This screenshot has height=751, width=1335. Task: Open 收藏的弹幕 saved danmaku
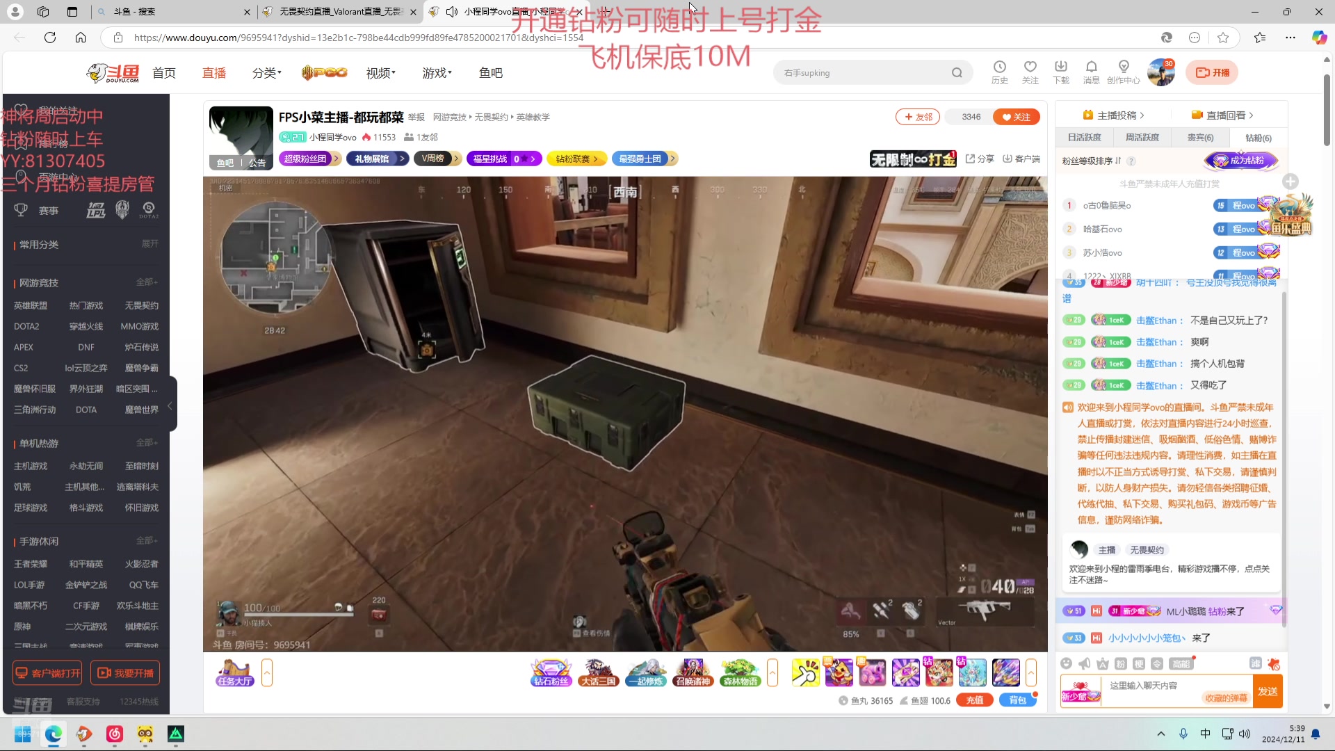tap(1226, 698)
